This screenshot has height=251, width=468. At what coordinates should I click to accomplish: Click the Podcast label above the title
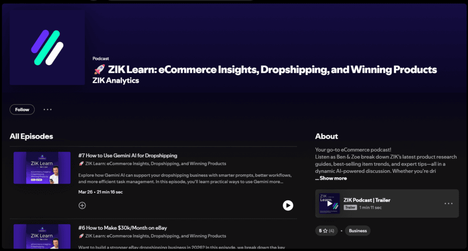(101, 58)
